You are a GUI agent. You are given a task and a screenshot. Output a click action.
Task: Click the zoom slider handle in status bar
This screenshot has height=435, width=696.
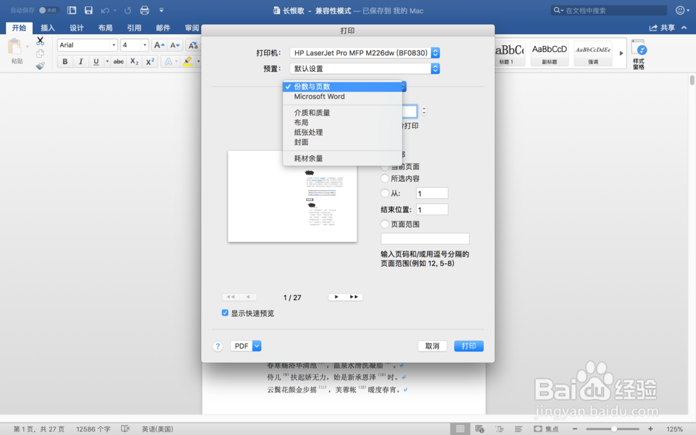pyautogui.click(x=614, y=429)
